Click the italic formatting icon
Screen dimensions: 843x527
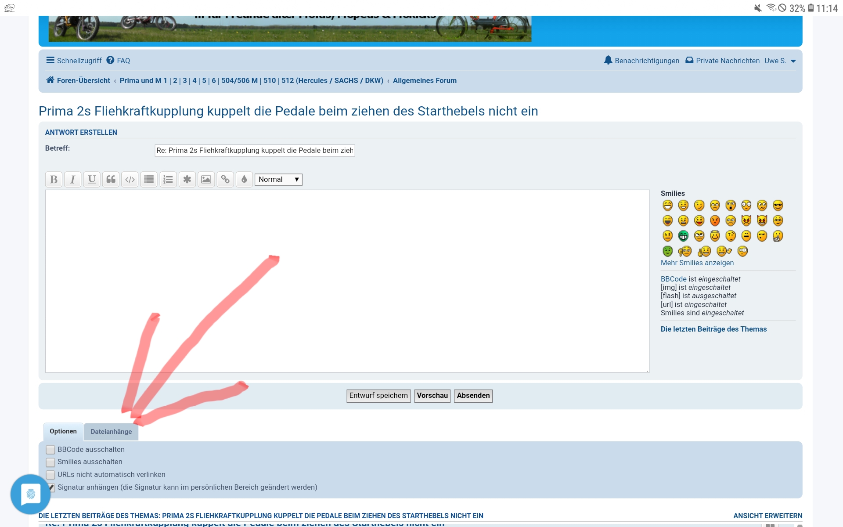[x=73, y=180]
